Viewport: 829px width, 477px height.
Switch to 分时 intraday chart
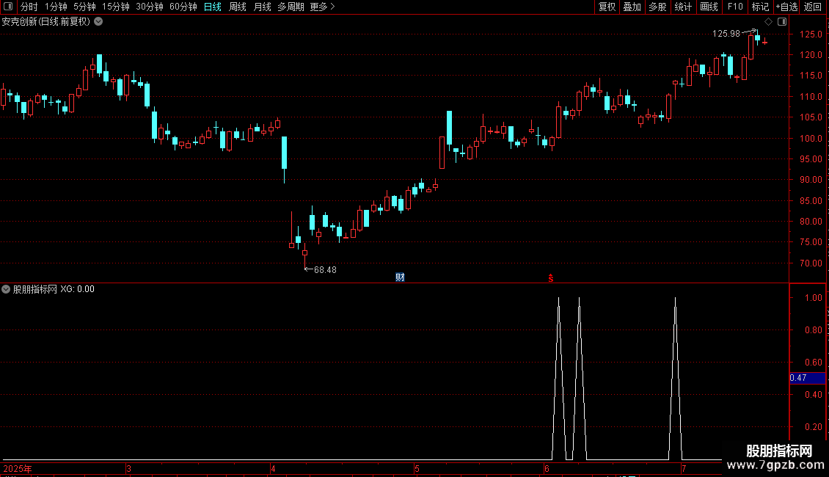pyautogui.click(x=29, y=7)
